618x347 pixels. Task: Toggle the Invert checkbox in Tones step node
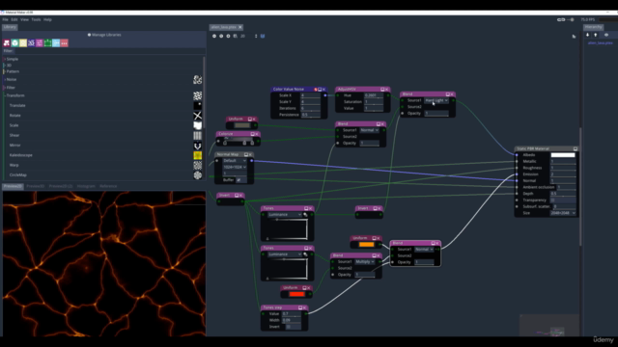click(x=288, y=327)
